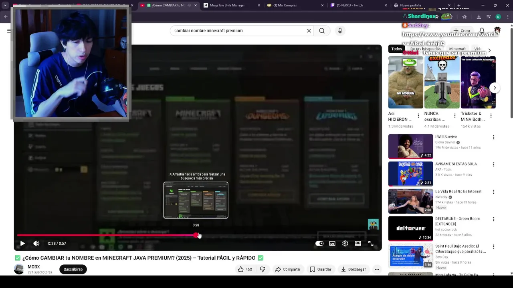Toggle the autoplay switch in the player

319,243
